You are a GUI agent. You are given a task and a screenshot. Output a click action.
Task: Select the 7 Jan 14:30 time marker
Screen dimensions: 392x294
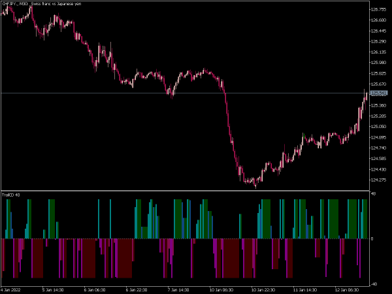pos(178,289)
